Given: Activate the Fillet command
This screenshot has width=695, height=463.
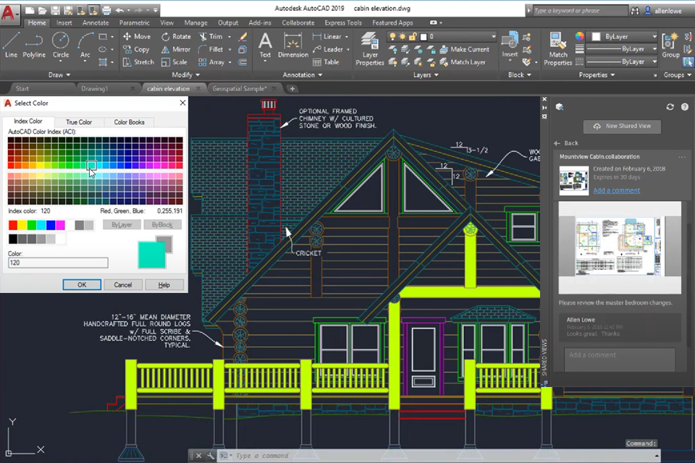Looking at the screenshot, I should [211, 49].
